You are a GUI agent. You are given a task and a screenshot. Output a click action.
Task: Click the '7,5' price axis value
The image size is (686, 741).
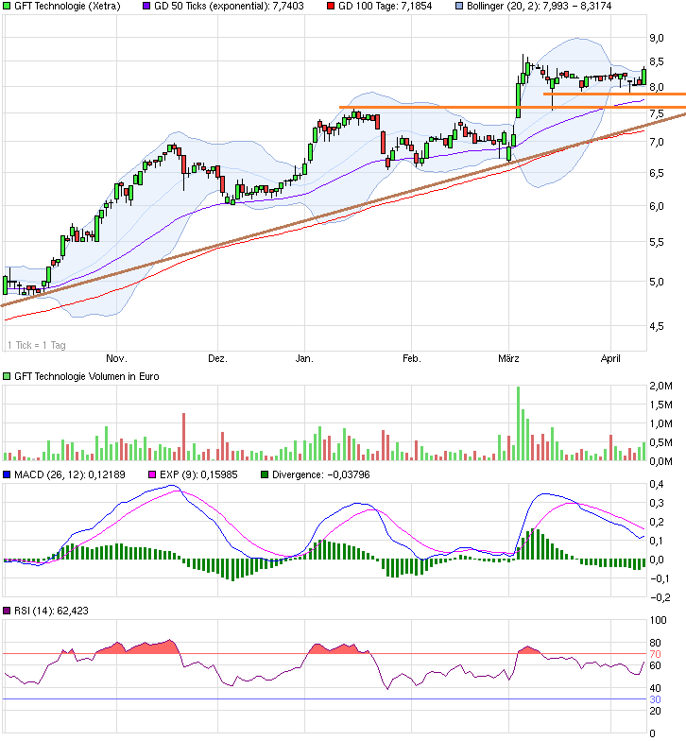click(x=657, y=113)
